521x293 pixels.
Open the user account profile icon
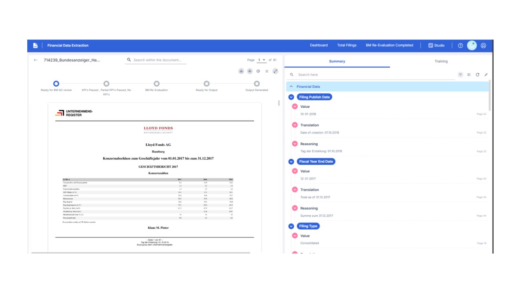484,46
